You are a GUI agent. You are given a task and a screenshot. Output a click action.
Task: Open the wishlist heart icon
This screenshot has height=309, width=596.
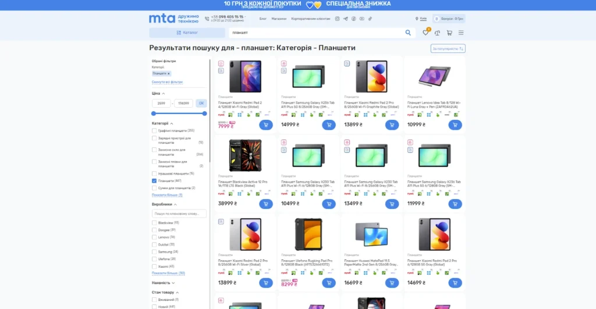(x=425, y=33)
